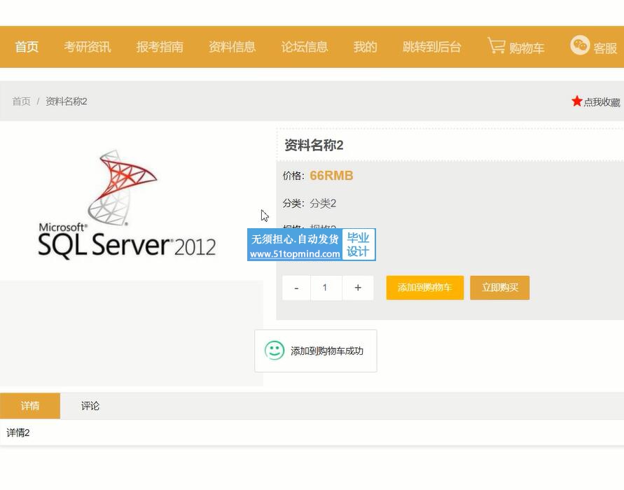Click 点我收藏 to favorite item
Screen dimensions: 624x490
[602, 102]
